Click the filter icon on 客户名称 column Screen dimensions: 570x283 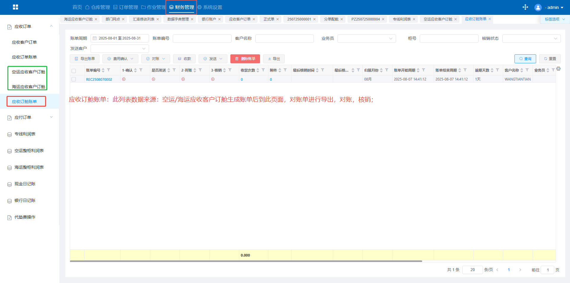pos(527,70)
